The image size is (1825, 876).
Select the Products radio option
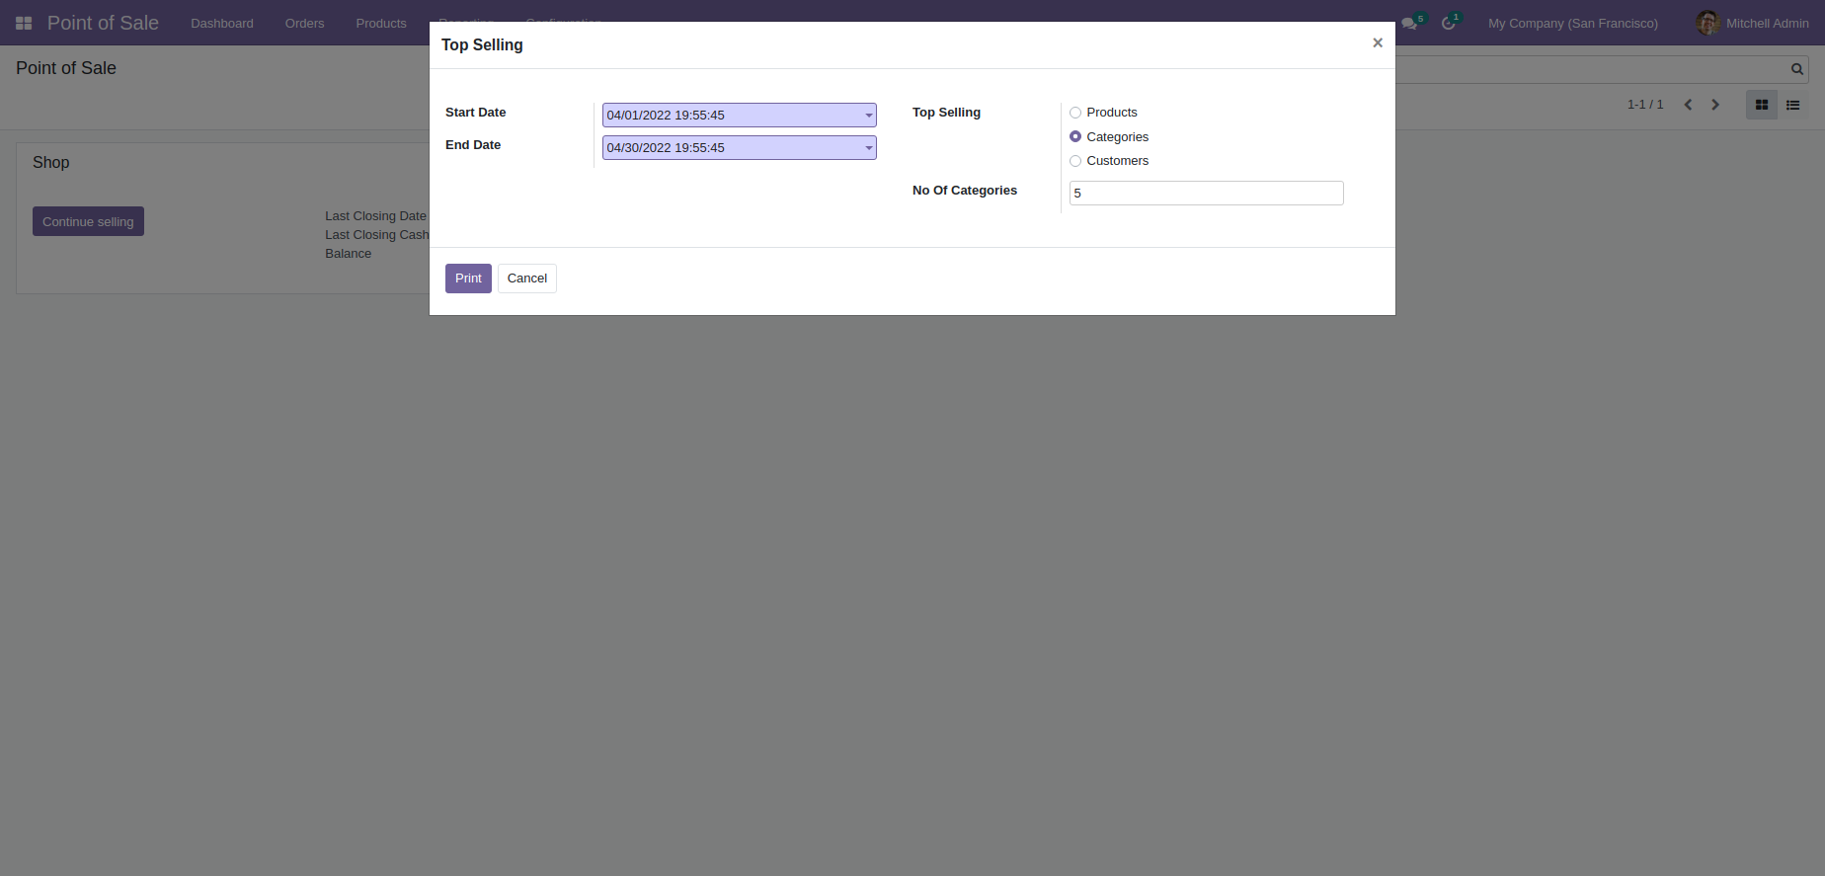[x=1075, y=113]
